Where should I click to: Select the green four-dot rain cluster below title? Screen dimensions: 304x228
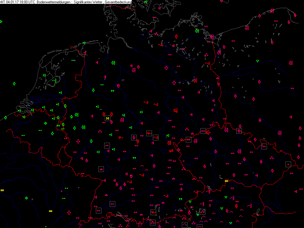point(1,22)
